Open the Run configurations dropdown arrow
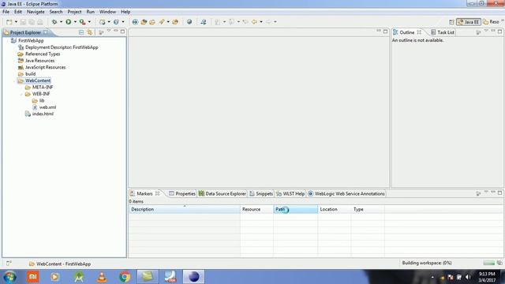 75,22
